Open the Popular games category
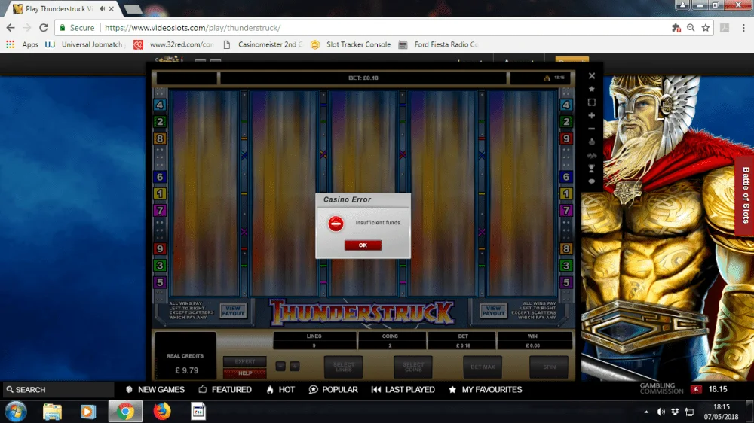This screenshot has width=754, height=423. tap(333, 389)
